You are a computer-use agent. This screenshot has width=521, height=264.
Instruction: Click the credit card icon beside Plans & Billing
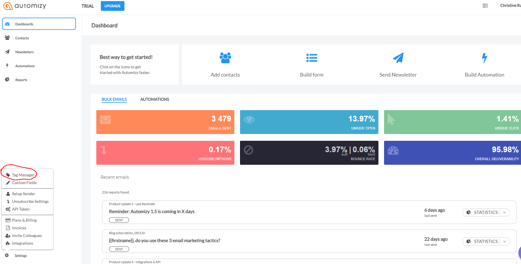coord(8,220)
